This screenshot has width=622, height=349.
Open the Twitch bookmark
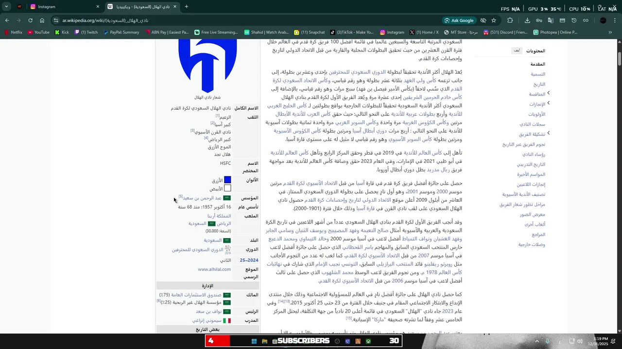coord(86,32)
